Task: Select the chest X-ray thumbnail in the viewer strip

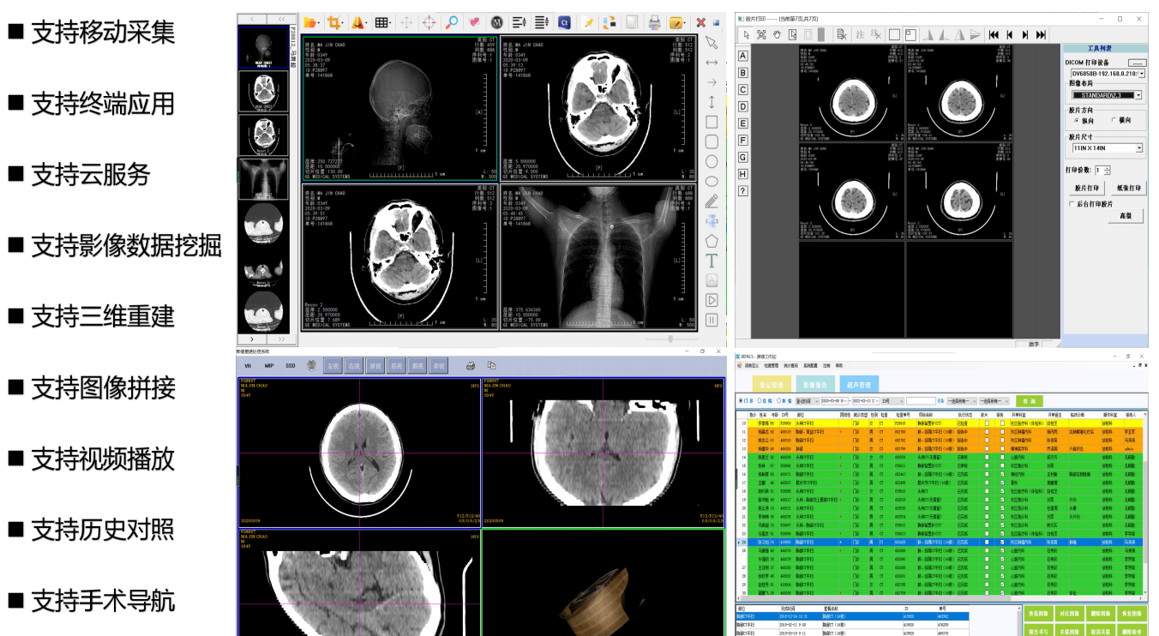Action: point(263,178)
